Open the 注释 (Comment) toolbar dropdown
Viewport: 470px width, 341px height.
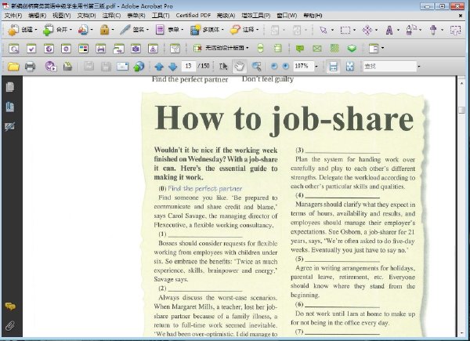click(x=244, y=30)
